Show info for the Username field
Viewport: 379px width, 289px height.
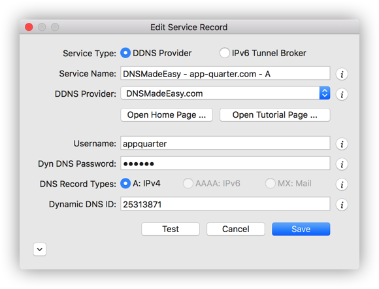tap(342, 144)
